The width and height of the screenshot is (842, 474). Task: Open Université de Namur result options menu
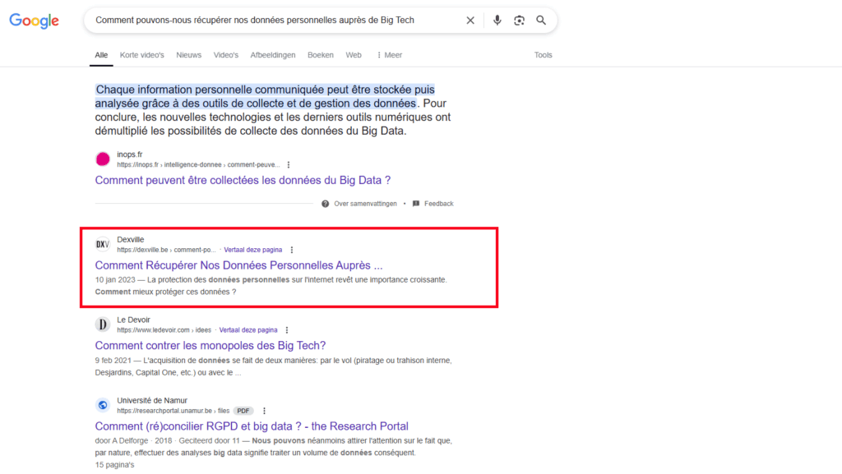(x=264, y=411)
